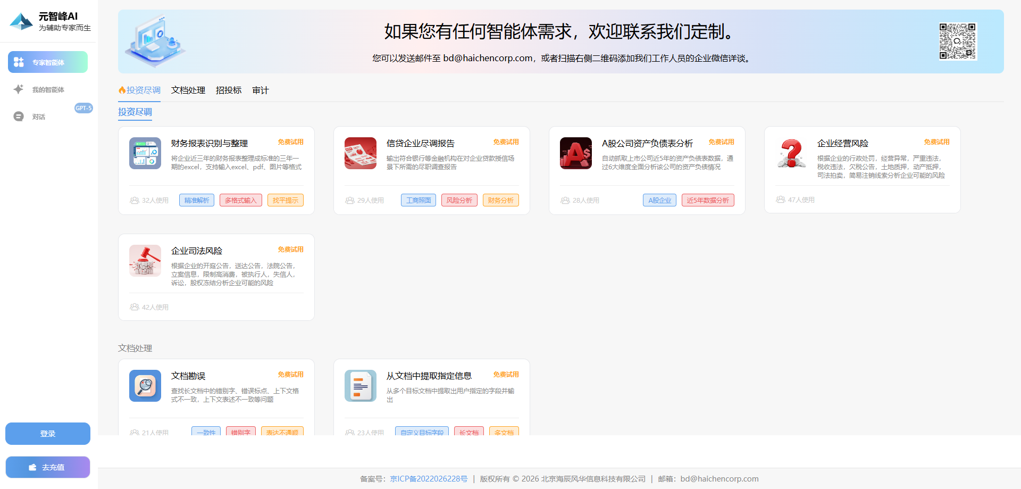This screenshot has width=1021, height=489.
Task: Open 企业司法风险 gavel icon
Action: pyautogui.click(x=145, y=261)
